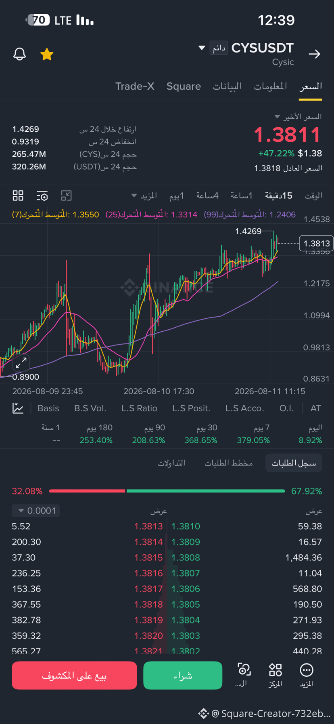Tap the green شراء buy button
Viewport: 334px width, 724px height.
pos(183,676)
